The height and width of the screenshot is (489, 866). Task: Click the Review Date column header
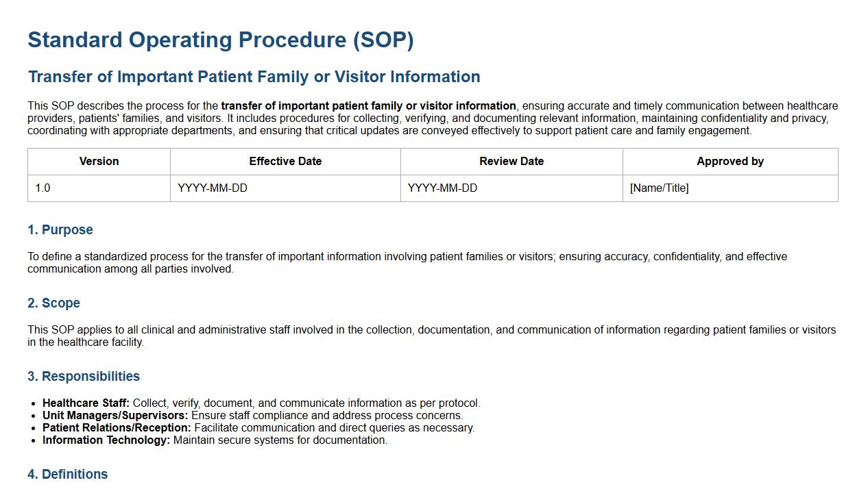click(512, 162)
